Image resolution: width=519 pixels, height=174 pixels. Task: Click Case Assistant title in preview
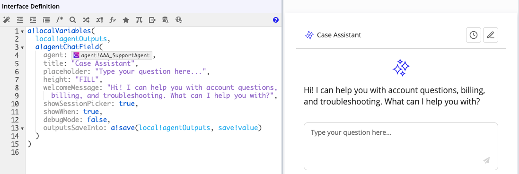[x=339, y=35]
